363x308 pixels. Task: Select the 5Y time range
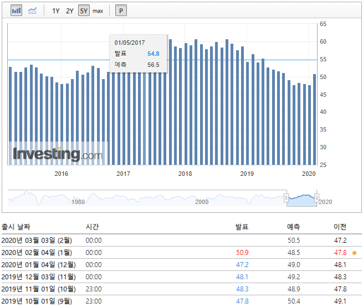point(84,11)
